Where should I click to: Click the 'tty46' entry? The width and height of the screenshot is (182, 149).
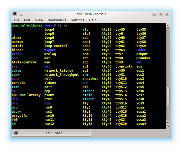pos(106,124)
